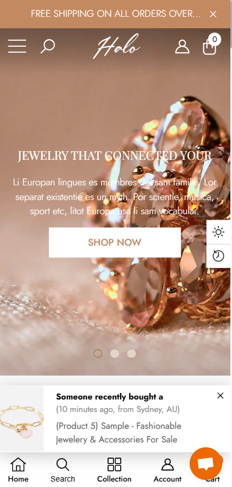Jump to the third slideshow dot

click(x=131, y=353)
